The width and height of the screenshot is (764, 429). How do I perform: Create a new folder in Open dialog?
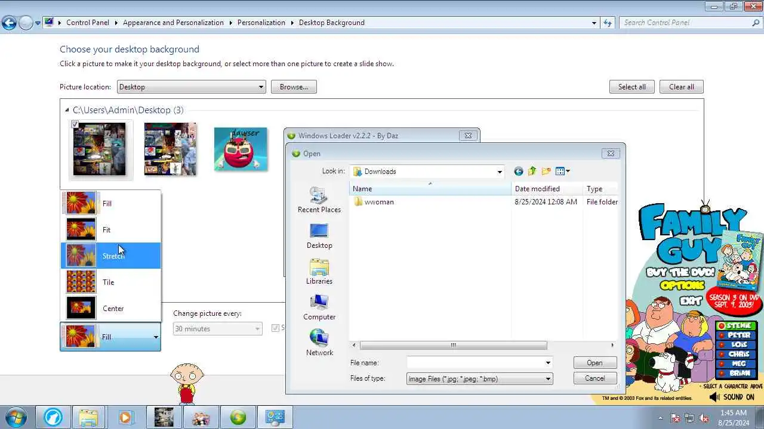(546, 172)
